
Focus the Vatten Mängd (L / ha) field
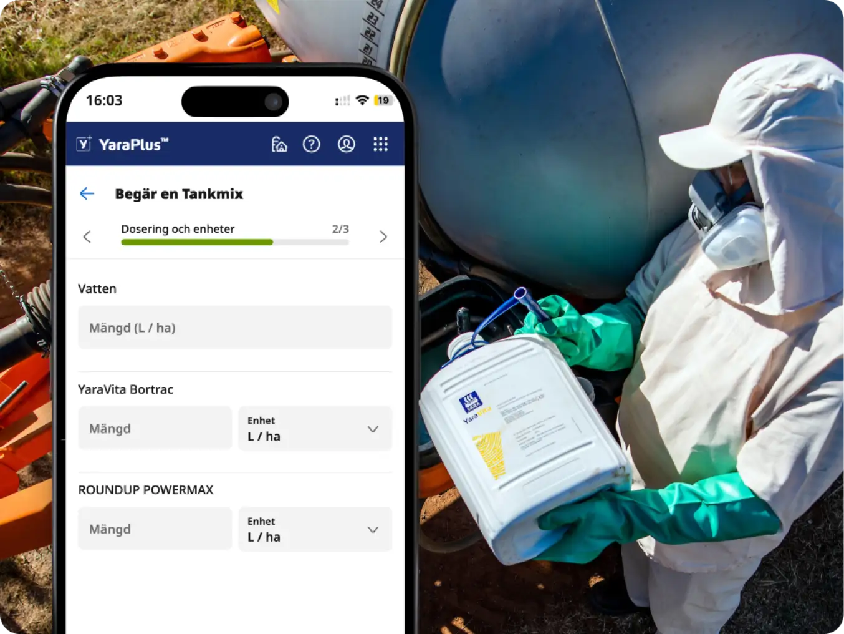235,328
